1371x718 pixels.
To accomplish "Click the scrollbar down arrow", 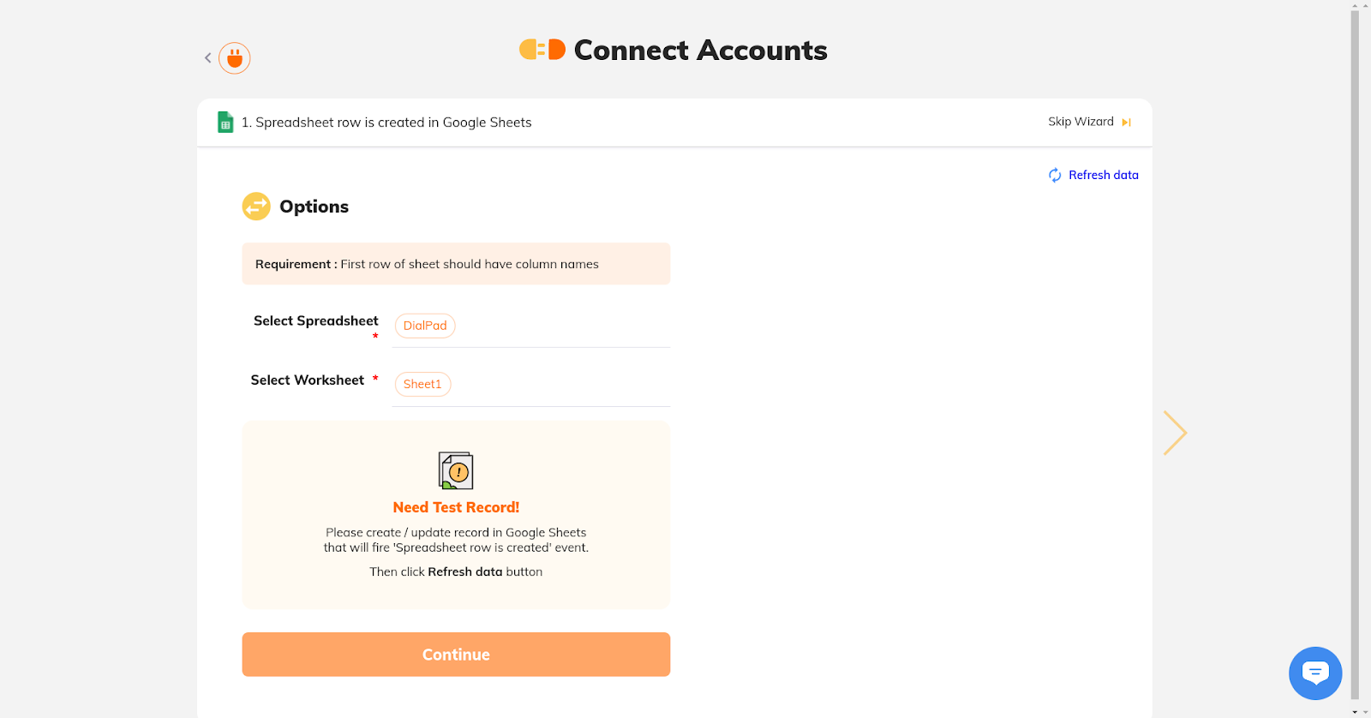I will click(x=1355, y=712).
